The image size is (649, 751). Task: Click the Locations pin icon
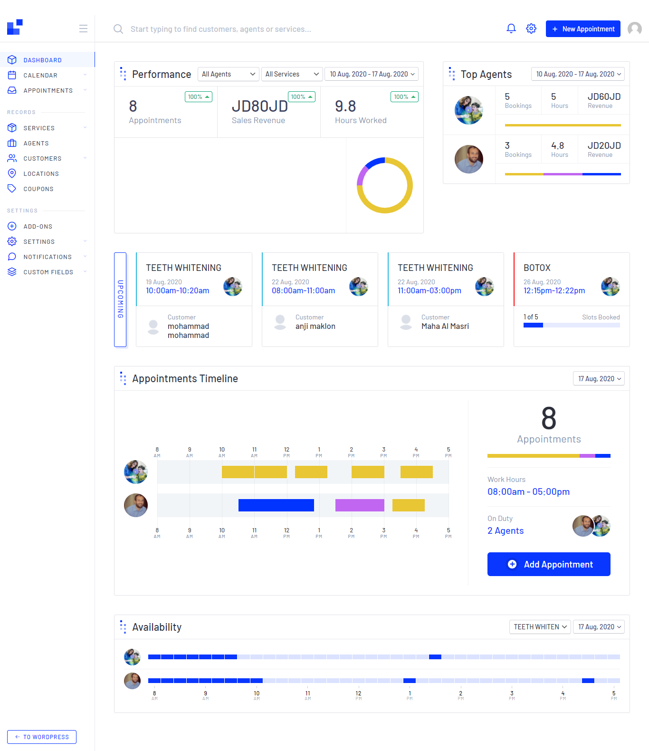point(12,173)
